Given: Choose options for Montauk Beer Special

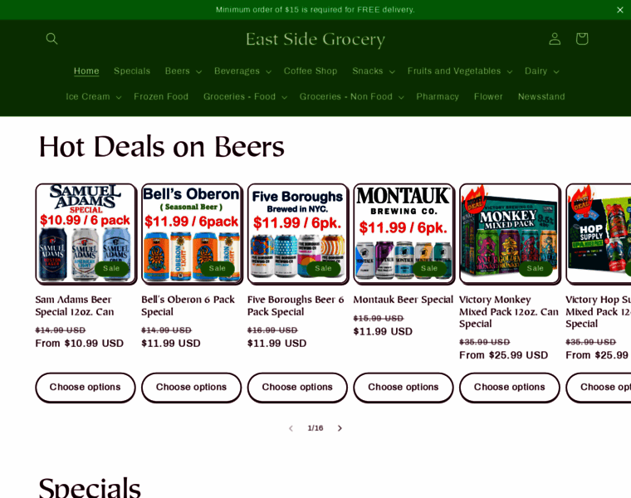Looking at the screenshot, I should pyautogui.click(x=404, y=387).
